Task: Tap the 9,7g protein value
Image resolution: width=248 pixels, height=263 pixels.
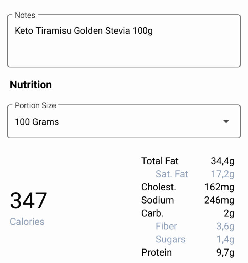Action: [225, 253]
